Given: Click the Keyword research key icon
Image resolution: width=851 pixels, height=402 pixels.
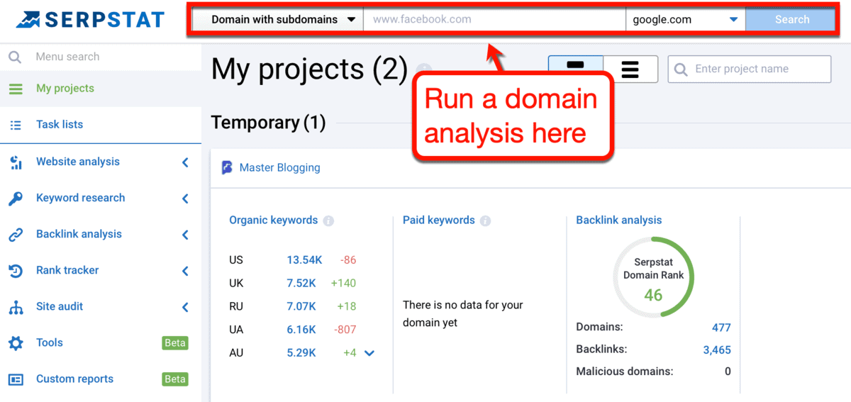Looking at the screenshot, I should 16,199.
